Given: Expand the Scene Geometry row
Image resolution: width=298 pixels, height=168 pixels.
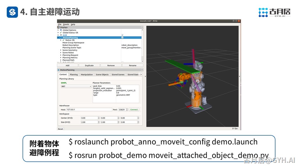Looking at the screenshot, I should pos(61,50).
